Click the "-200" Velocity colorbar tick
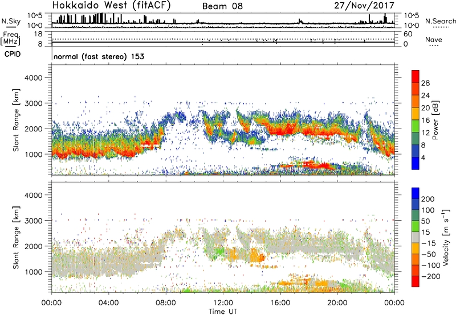This screenshot has height=315, width=456. 431,276
